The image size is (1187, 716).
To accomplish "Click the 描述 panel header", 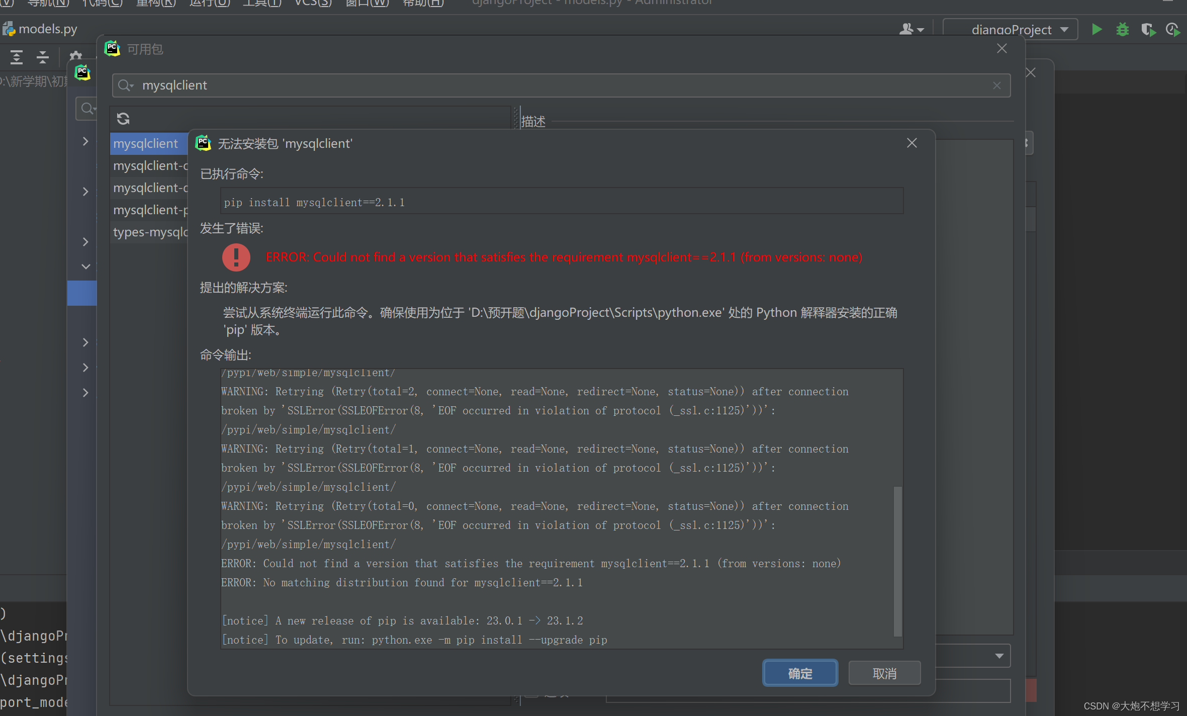I will [x=533, y=121].
